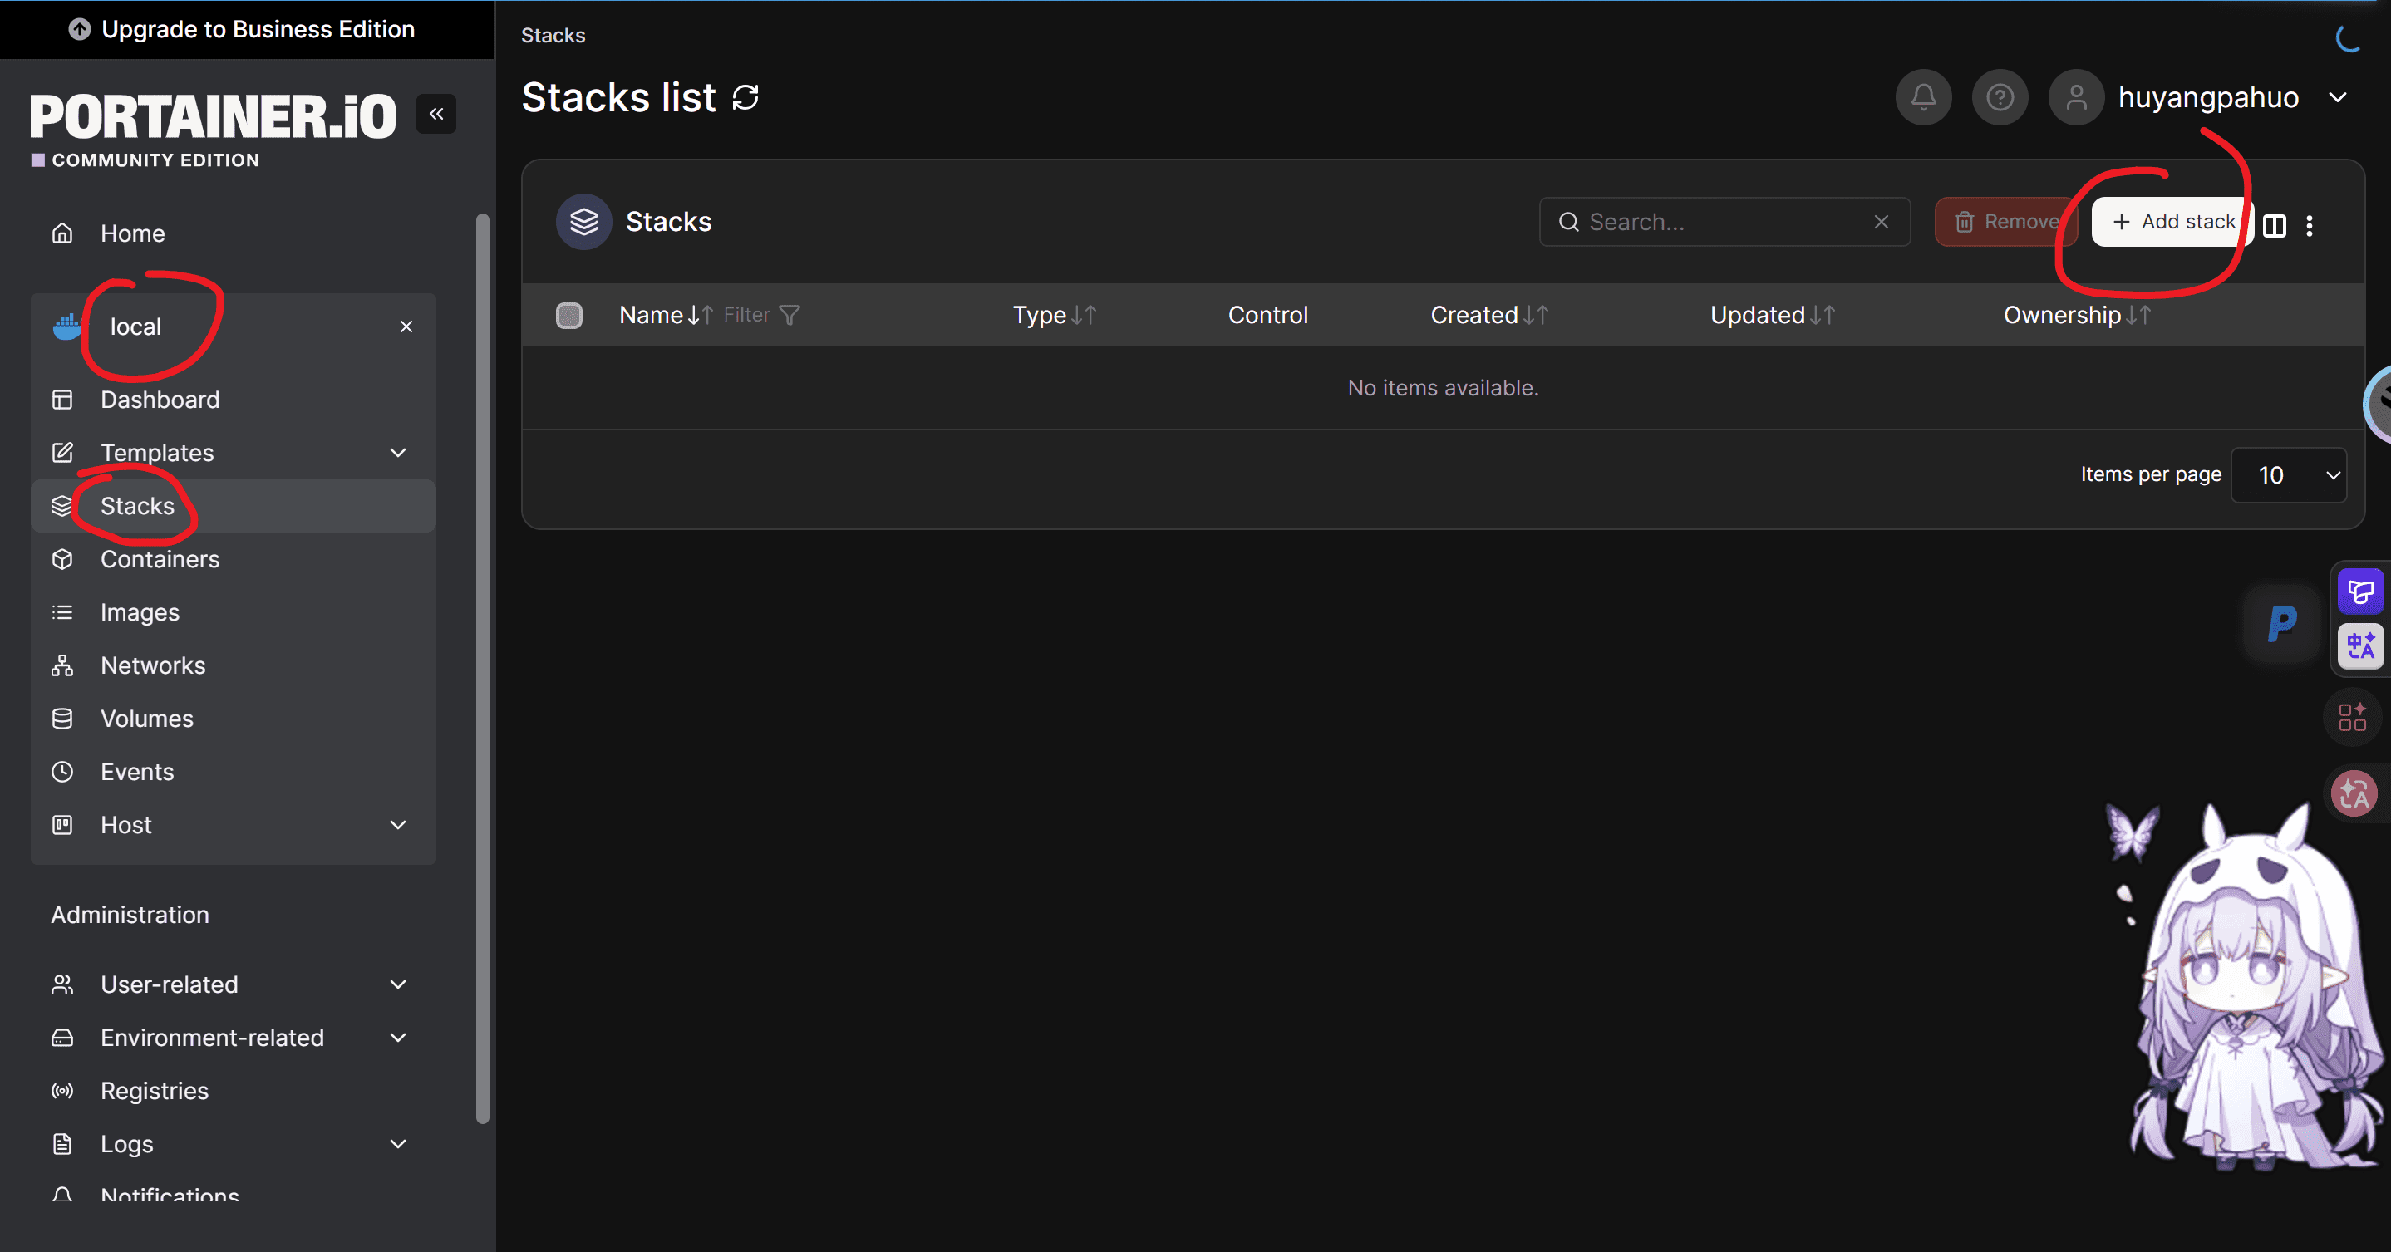Click the notifications bell icon

[1923, 97]
